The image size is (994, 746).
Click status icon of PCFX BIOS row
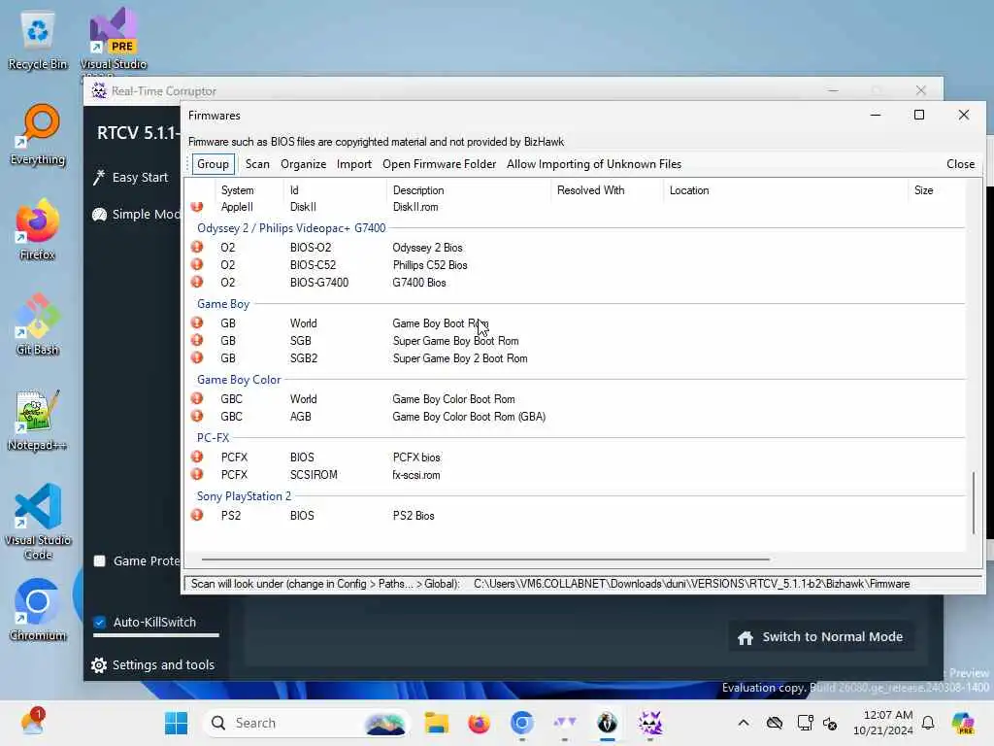pyautogui.click(x=197, y=457)
